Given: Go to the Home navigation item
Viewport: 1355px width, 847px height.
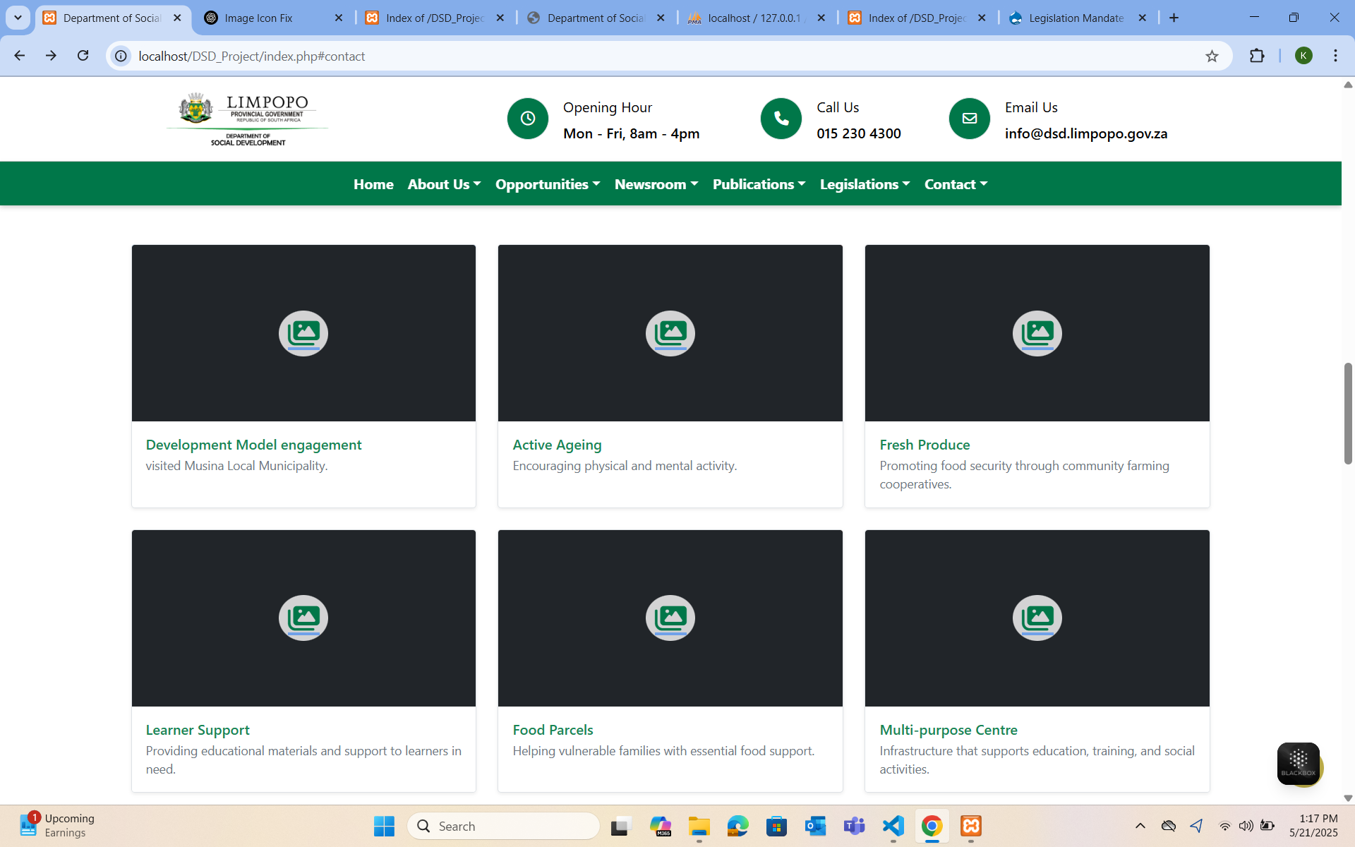Looking at the screenshot, I should click(x=373, y=184).
